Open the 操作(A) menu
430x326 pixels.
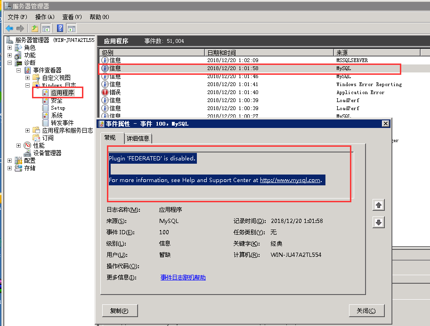45,17
